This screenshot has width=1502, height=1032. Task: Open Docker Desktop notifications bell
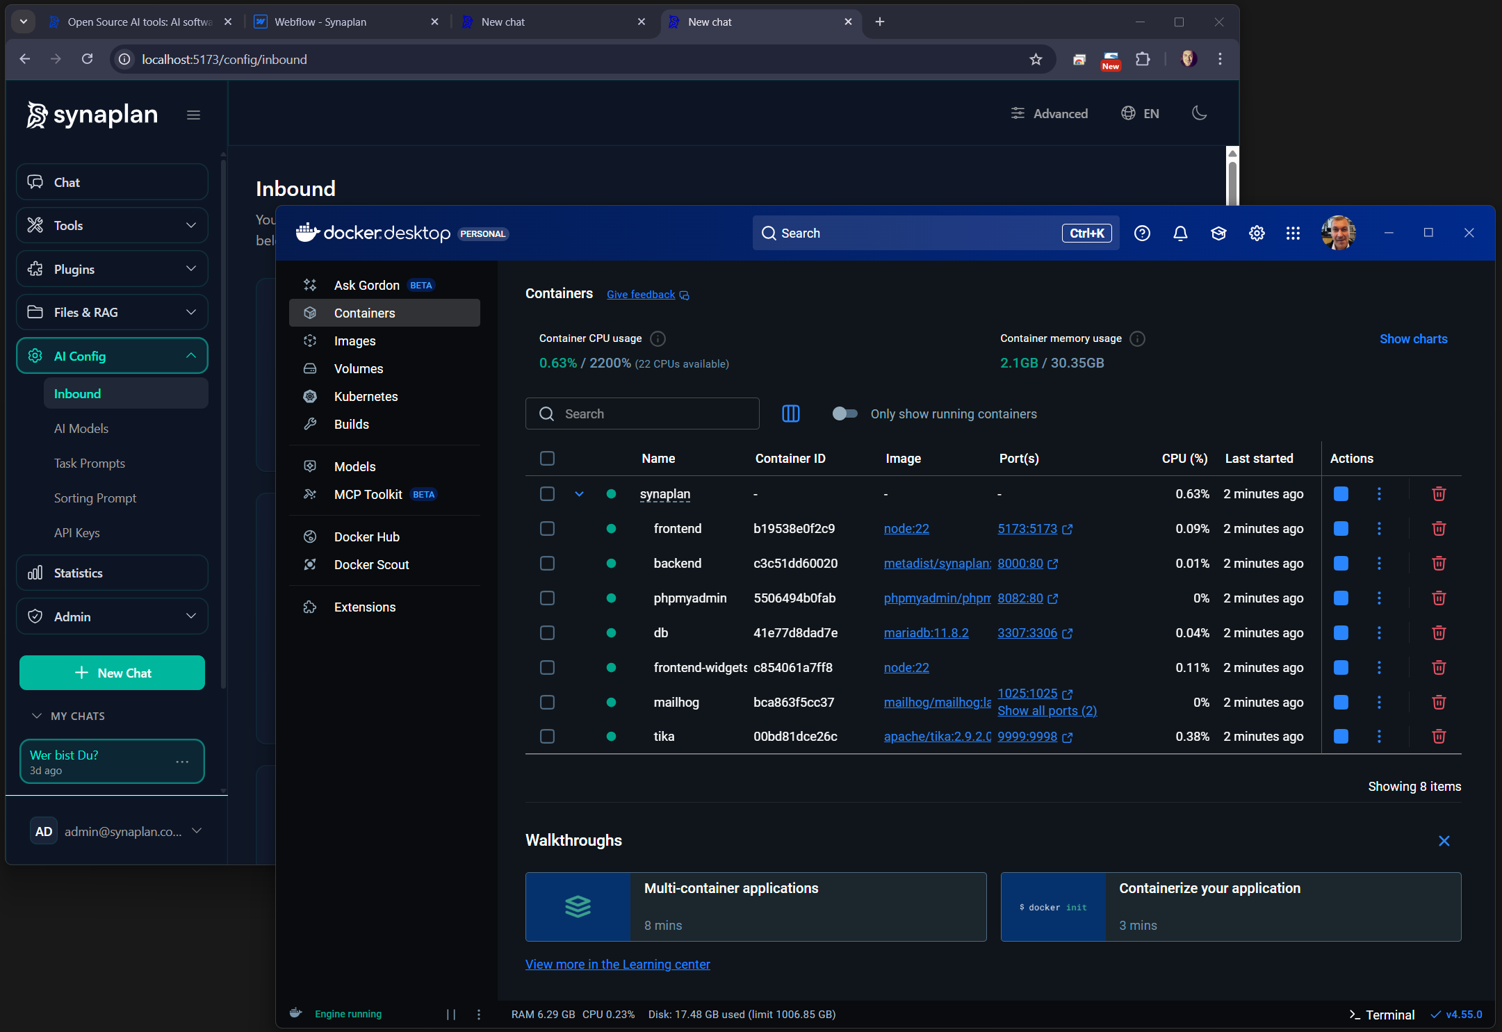pos(1180,233)
